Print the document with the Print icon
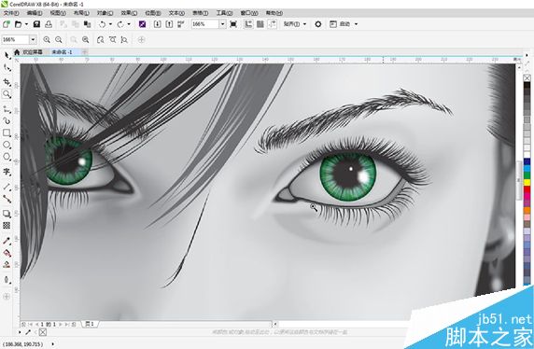Viewport: 534px width, 349px height. pyautogui.click(x=49, y=24)
